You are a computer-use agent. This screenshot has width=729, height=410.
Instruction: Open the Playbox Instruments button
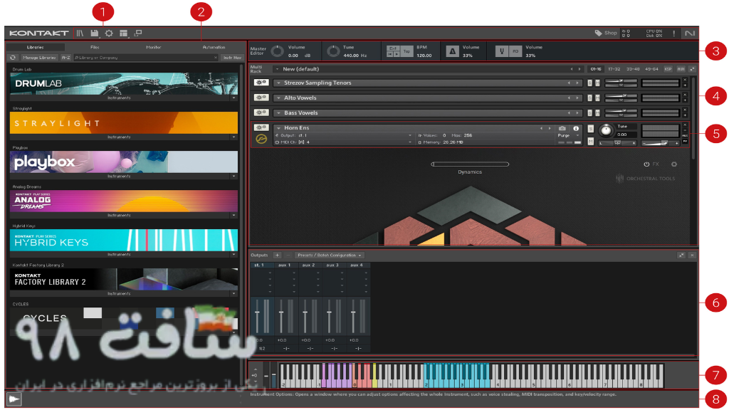click(120, 177)
